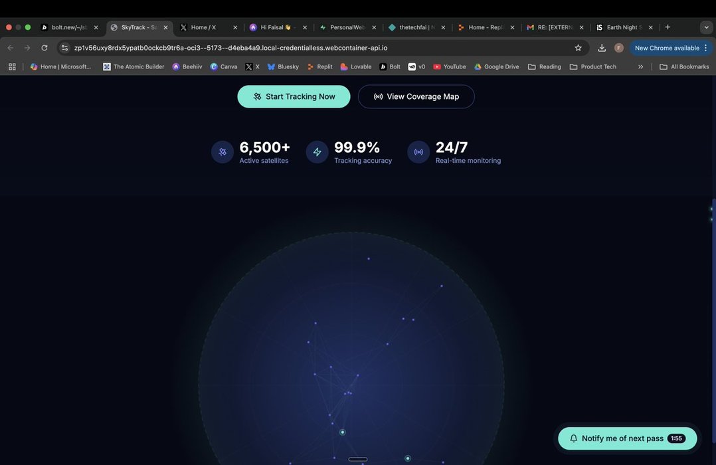Close the bolt.new tab

(96, 27)
